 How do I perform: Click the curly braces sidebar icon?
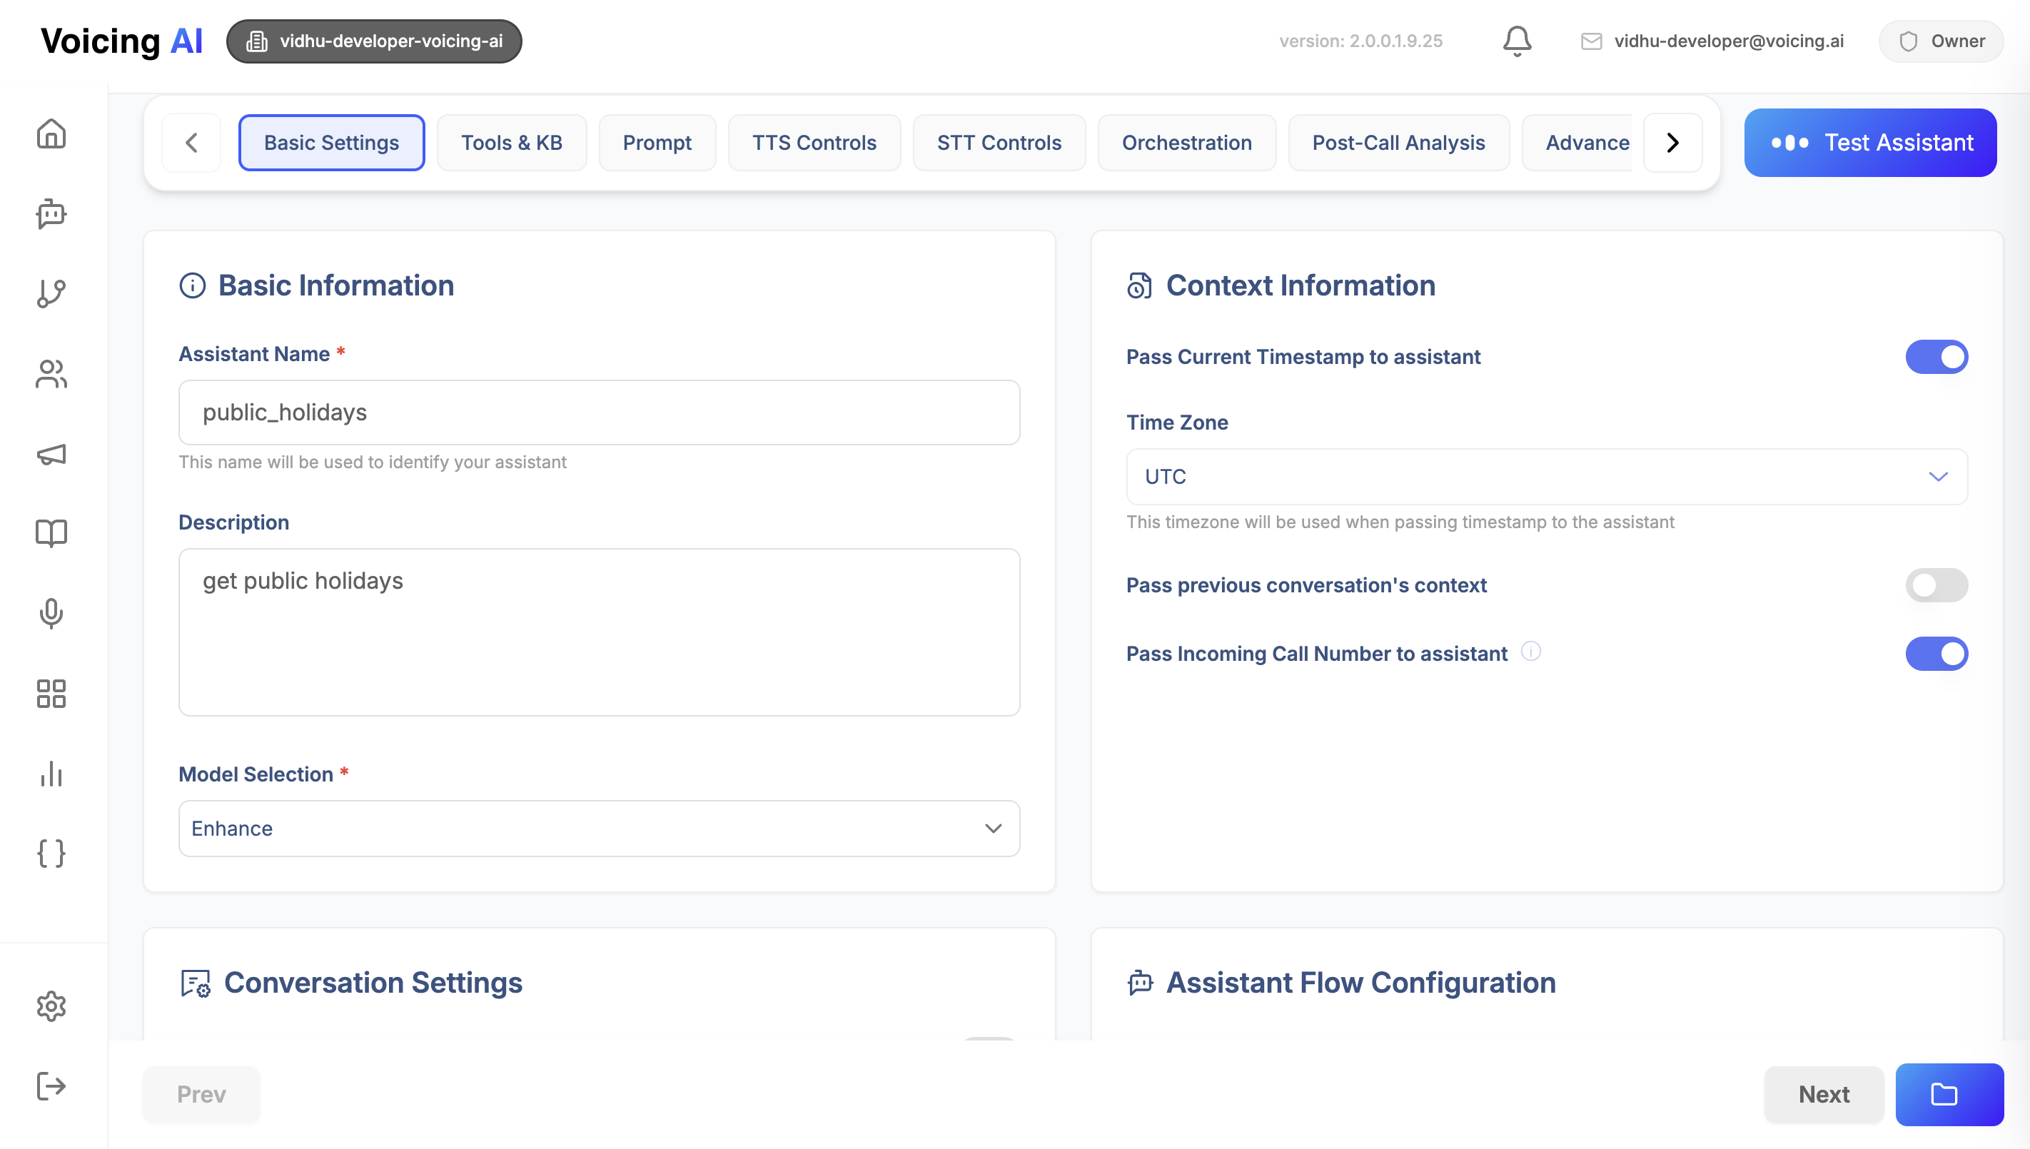click(51, 853)
